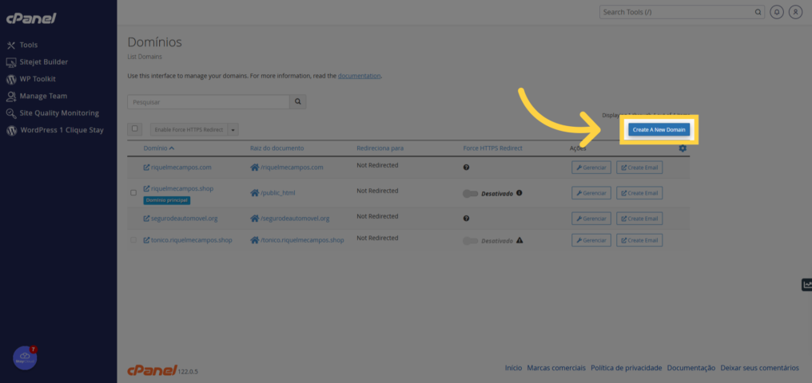Click the external link icon for riquelmecampos.com

[146, 168]
